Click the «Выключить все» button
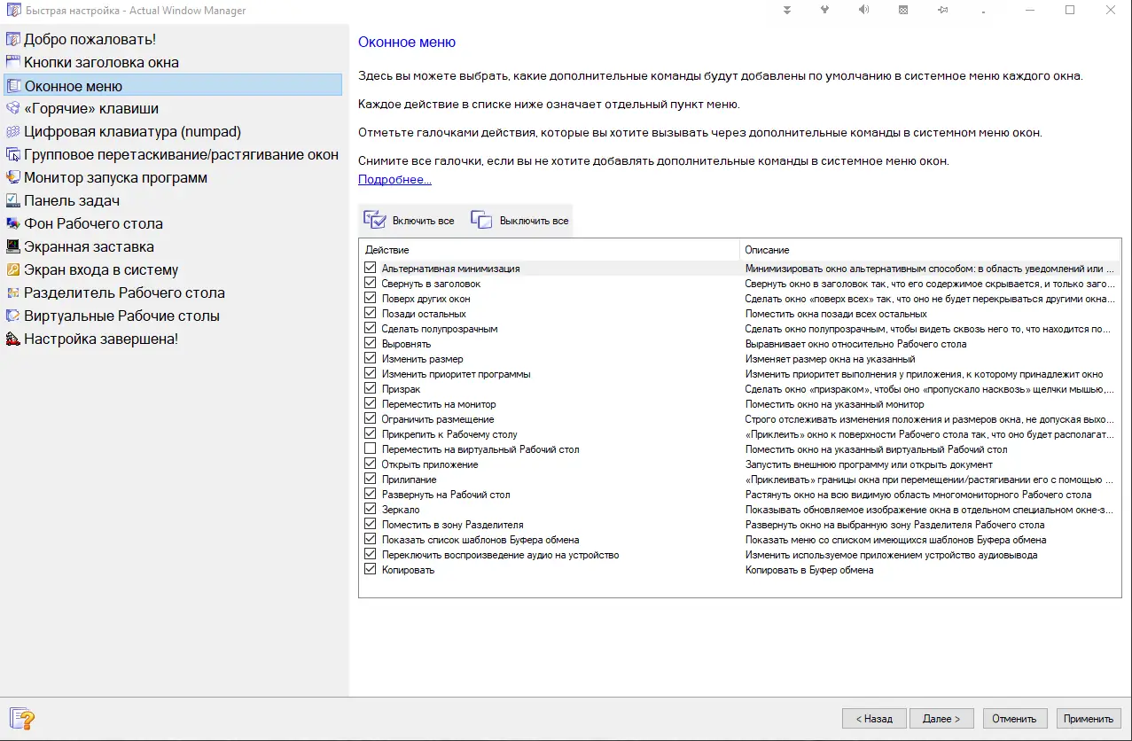1132x741 pixels. [519, 221]
